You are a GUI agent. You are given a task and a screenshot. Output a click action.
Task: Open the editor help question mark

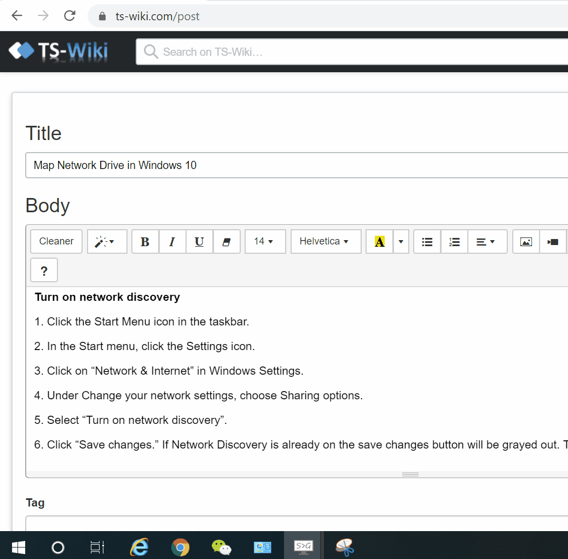click(x=44, y=270)
